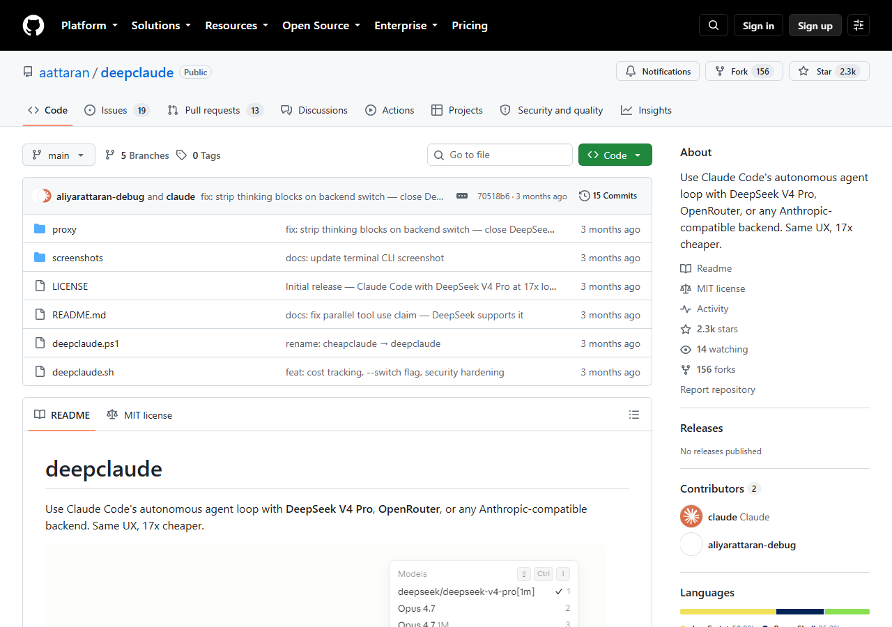The image size is (892, 627).
Task: Open the Actions tab
Action: pos(389,110)
